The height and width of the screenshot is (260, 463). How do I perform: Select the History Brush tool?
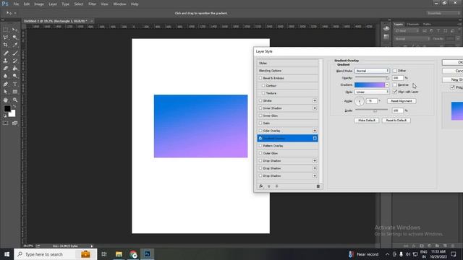(x=14, y=61)
